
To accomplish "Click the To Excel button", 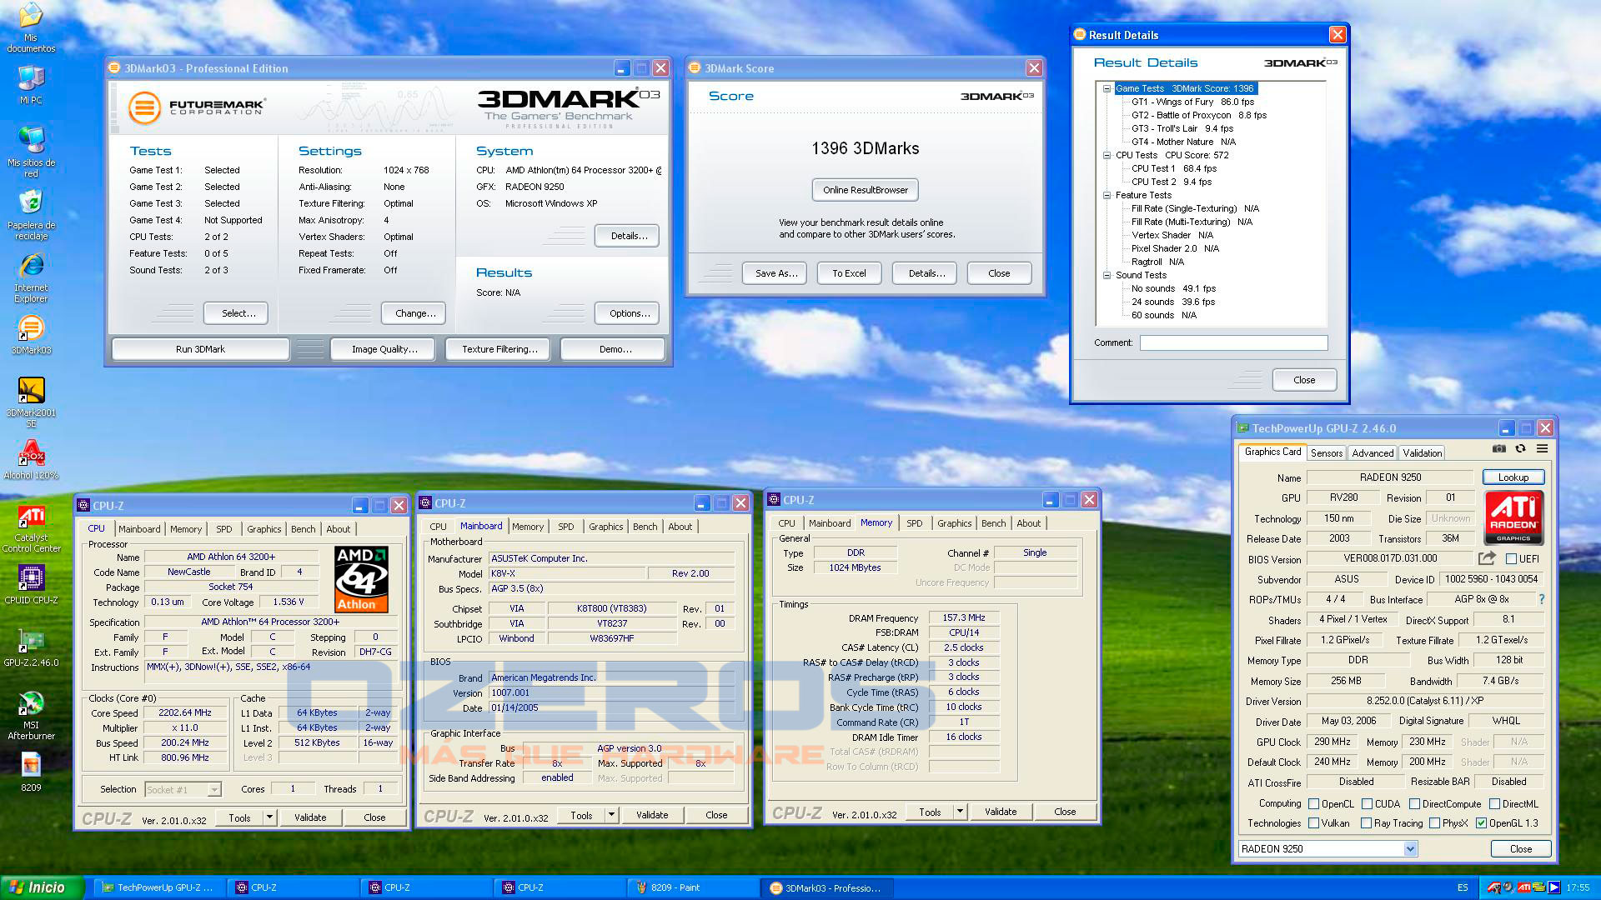I will coord(849,273).
